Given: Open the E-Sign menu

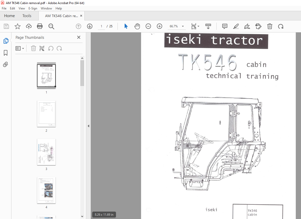Looking at the screenshot, I should (x=33, y=8).
